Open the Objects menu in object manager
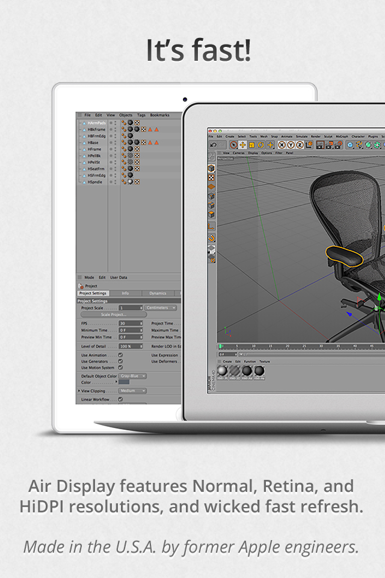The width and height of the screenshot is (385, 578). pos(126,115)
